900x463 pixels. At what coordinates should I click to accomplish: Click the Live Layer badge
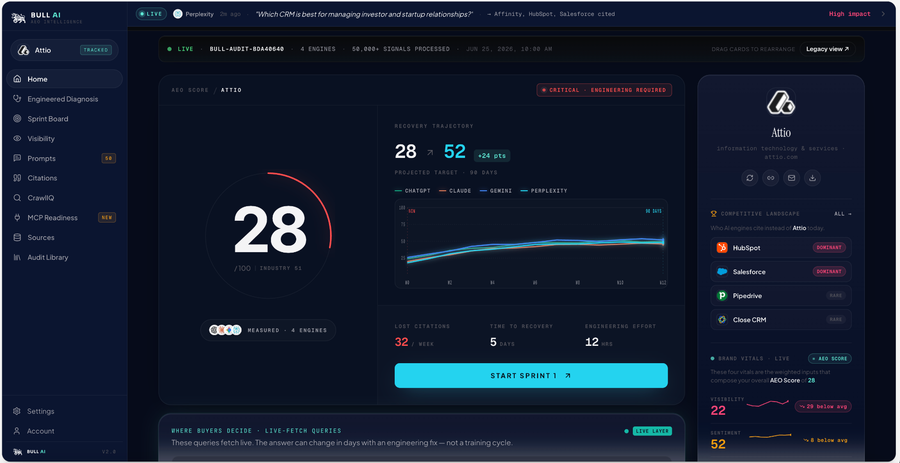[x=652, y=431]
